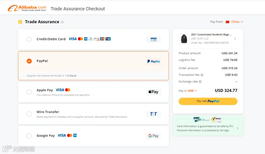Select Wire Transfer radio button
265x154 pixels.
pyautogui.click(x=29, y=114)
